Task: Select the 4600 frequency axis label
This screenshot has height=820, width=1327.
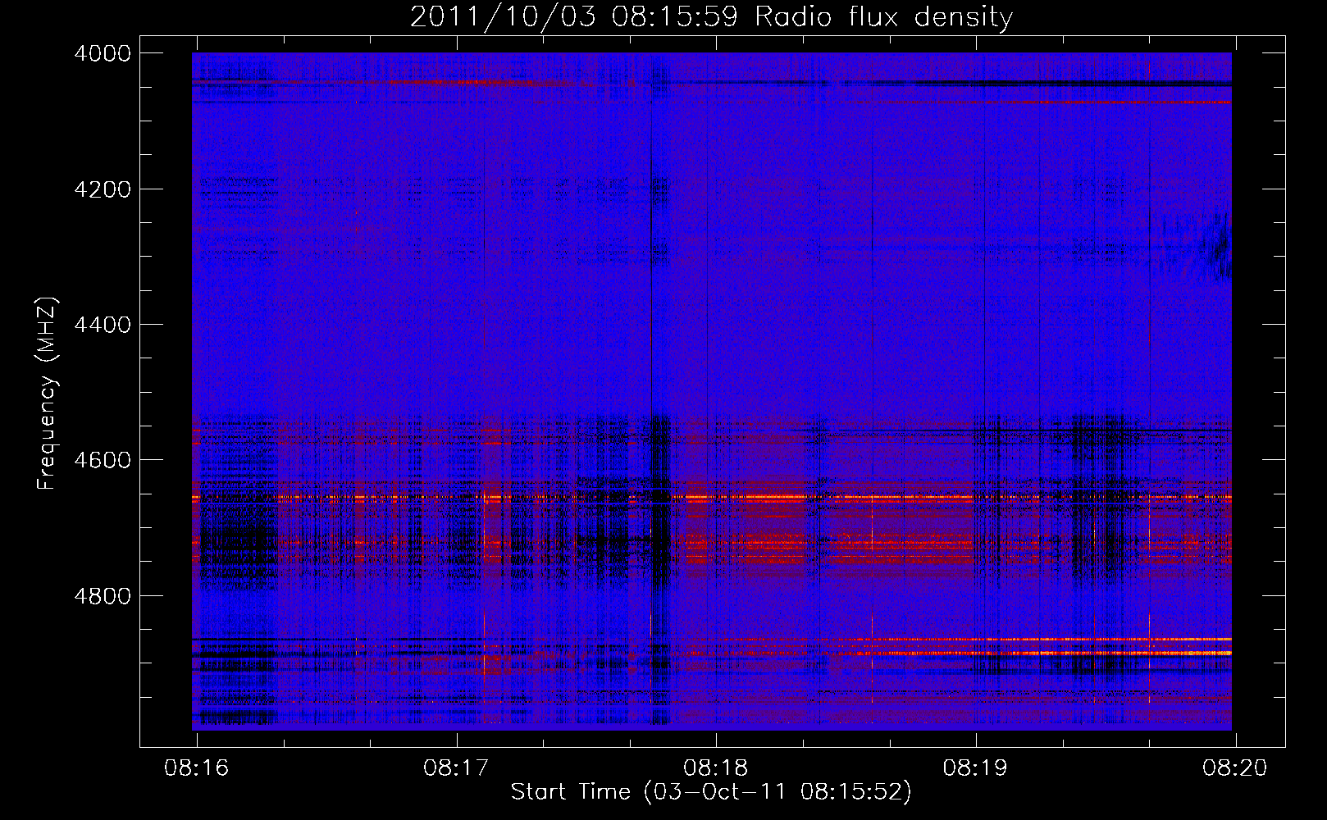Action: point(103,460)
